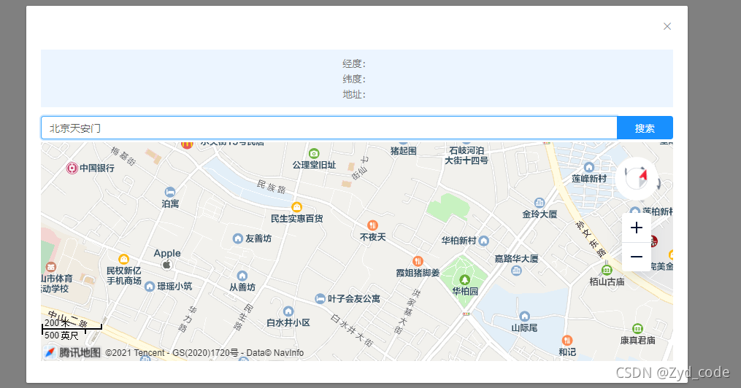Select the 华柏园 park marker icon

coord(465,280)
